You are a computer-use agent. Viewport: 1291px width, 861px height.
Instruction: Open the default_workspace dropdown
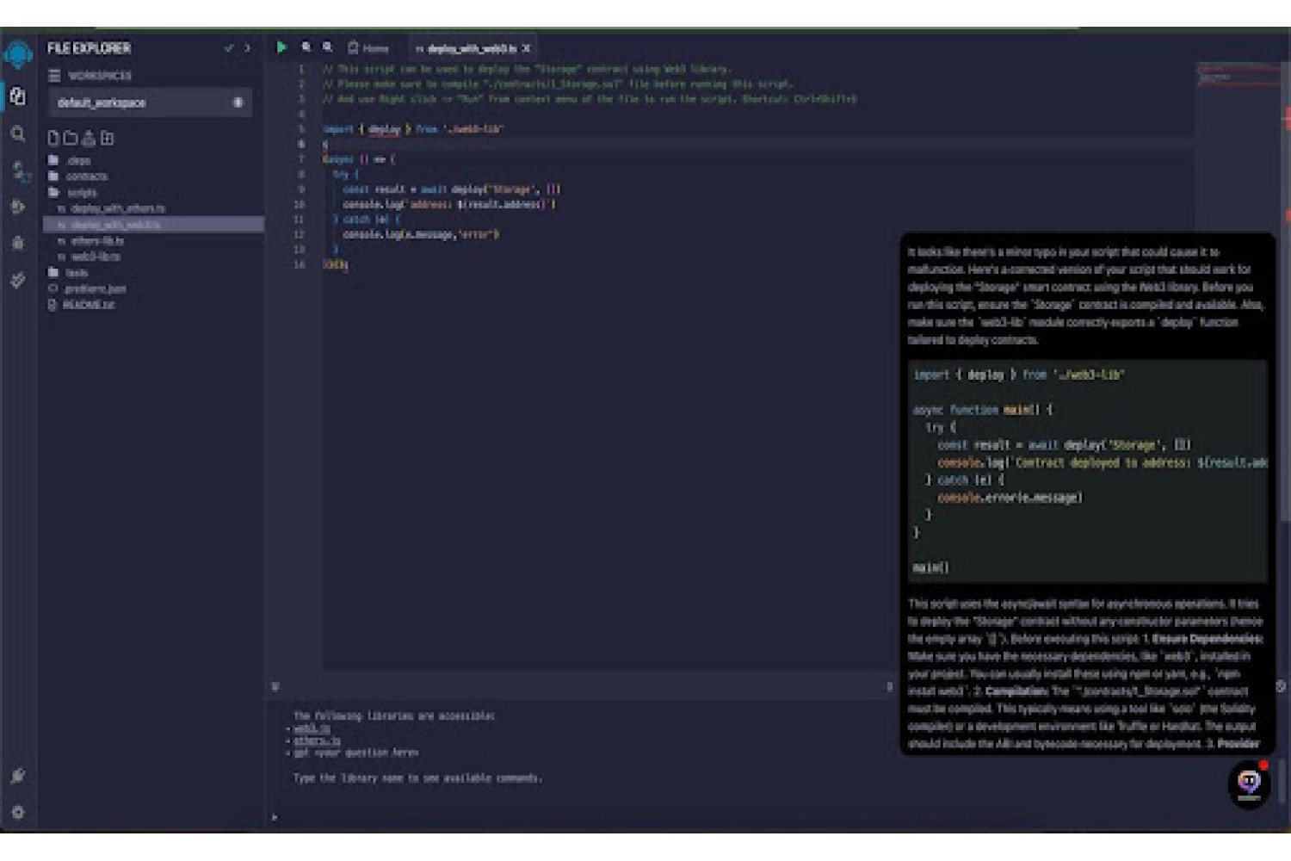click(x=150, y=102)
